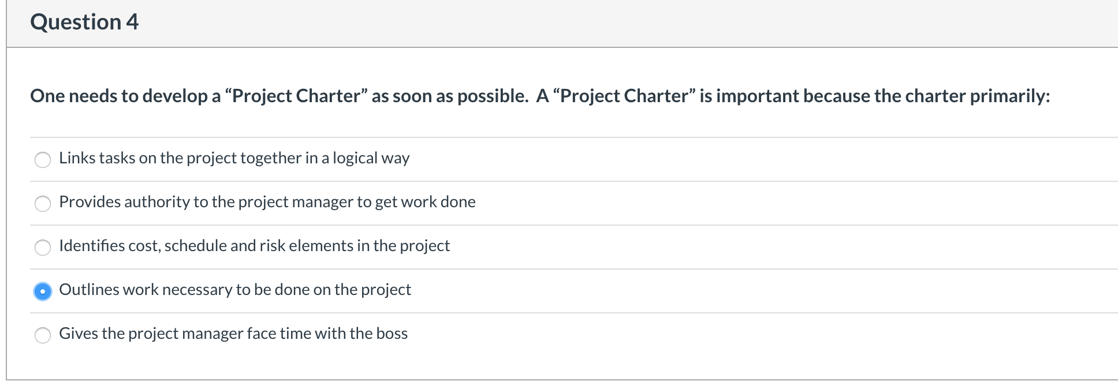1118x381 pixels.
Task: Select the 'Provides authority to the project manager' option
Action: [x=43, y=203]
